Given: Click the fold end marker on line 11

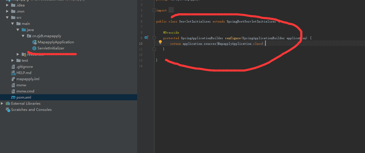Looking at the screenshot, I should pos(154,49).
